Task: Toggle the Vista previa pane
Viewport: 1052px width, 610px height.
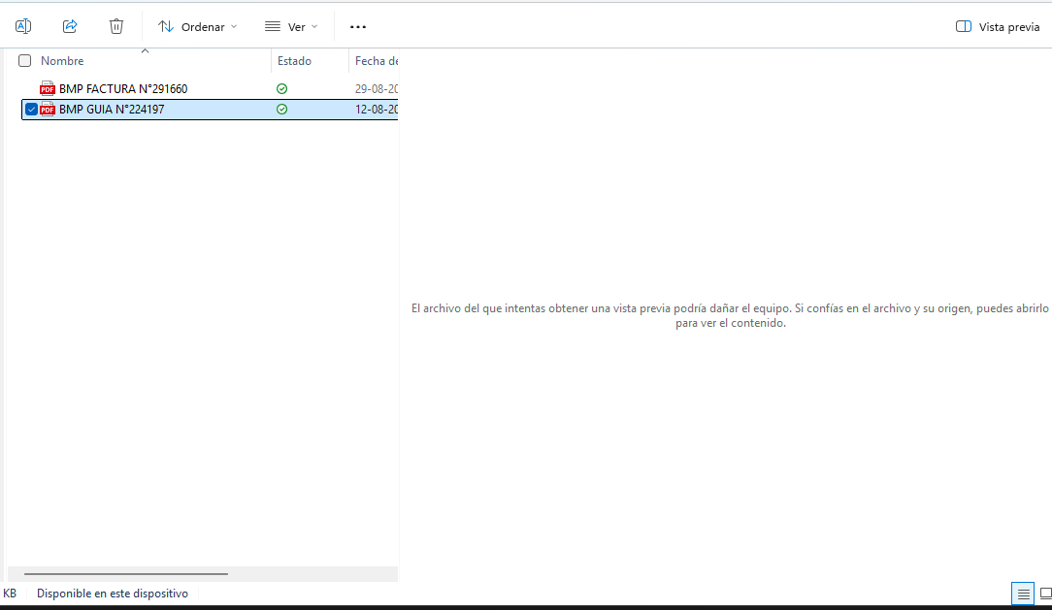Action: click(998, 26)
